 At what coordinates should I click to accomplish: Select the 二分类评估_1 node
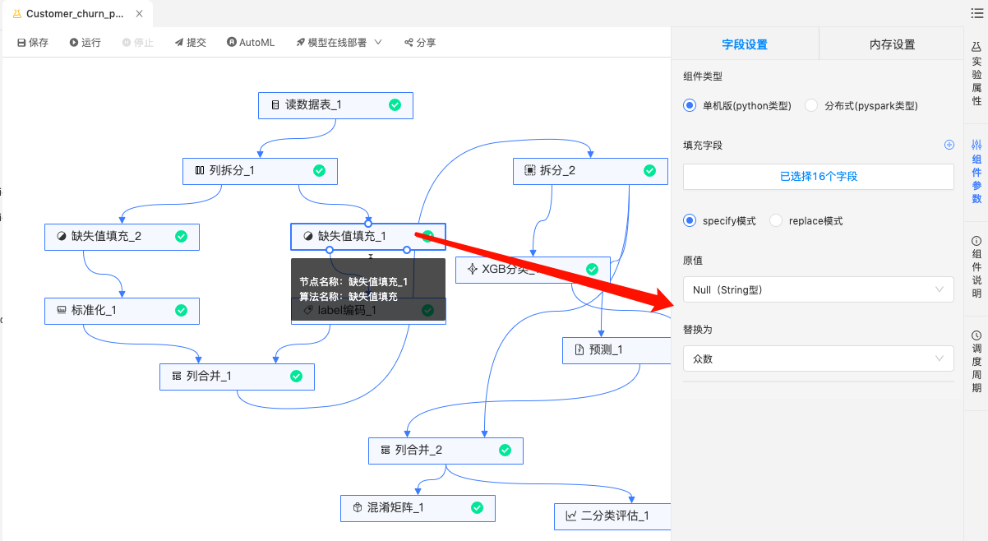click(612, 516)
